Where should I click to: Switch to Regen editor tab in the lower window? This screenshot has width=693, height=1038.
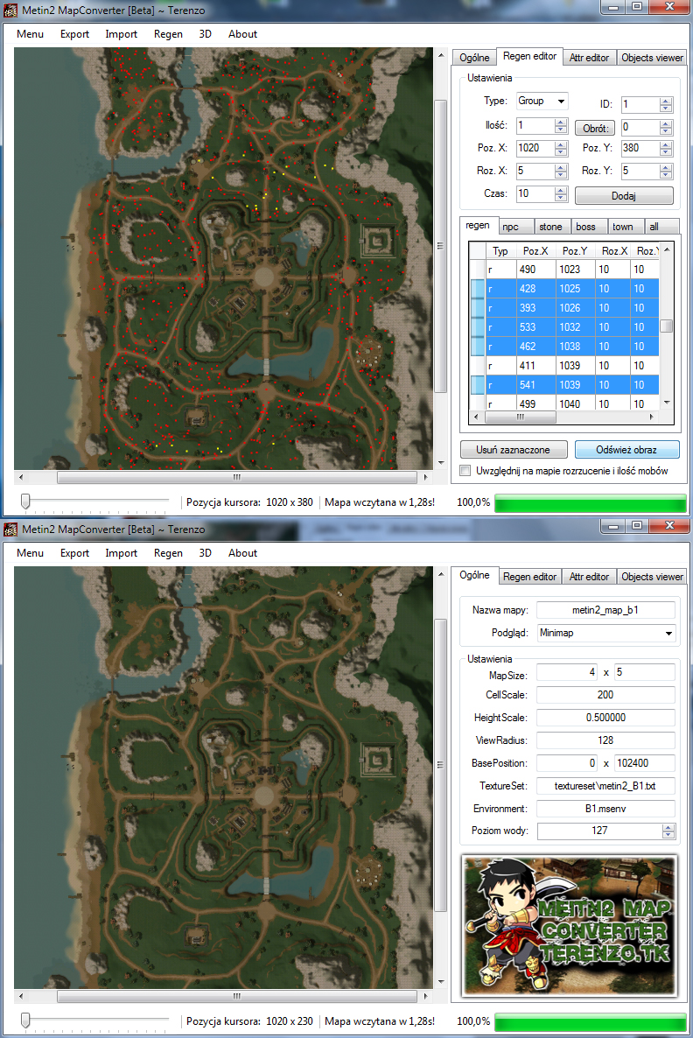(x=529, y=577)
